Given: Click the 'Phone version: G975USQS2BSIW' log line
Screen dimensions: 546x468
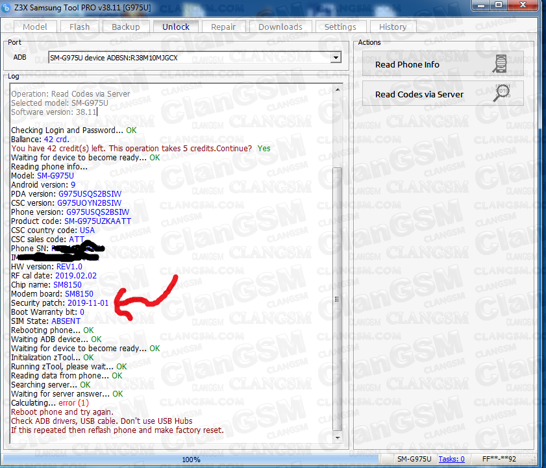Looking at the screenshot, I should point(70,212).
